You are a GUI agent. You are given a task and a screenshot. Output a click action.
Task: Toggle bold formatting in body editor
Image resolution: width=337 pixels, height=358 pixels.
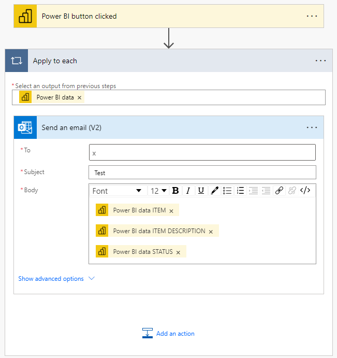coord(175,191)
